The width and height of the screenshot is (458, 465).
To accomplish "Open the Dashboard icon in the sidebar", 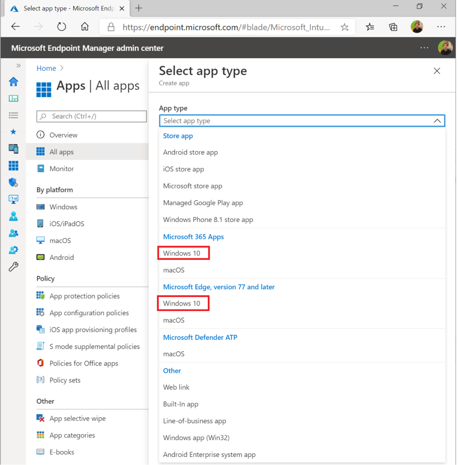I will [13, 99].
